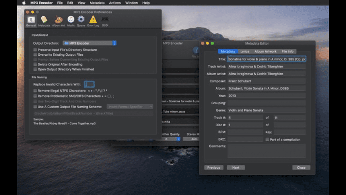Screen dimensions: 346x195
Task: Enable Preserve Input File's Directory Structure
Action: pos(35,50)
